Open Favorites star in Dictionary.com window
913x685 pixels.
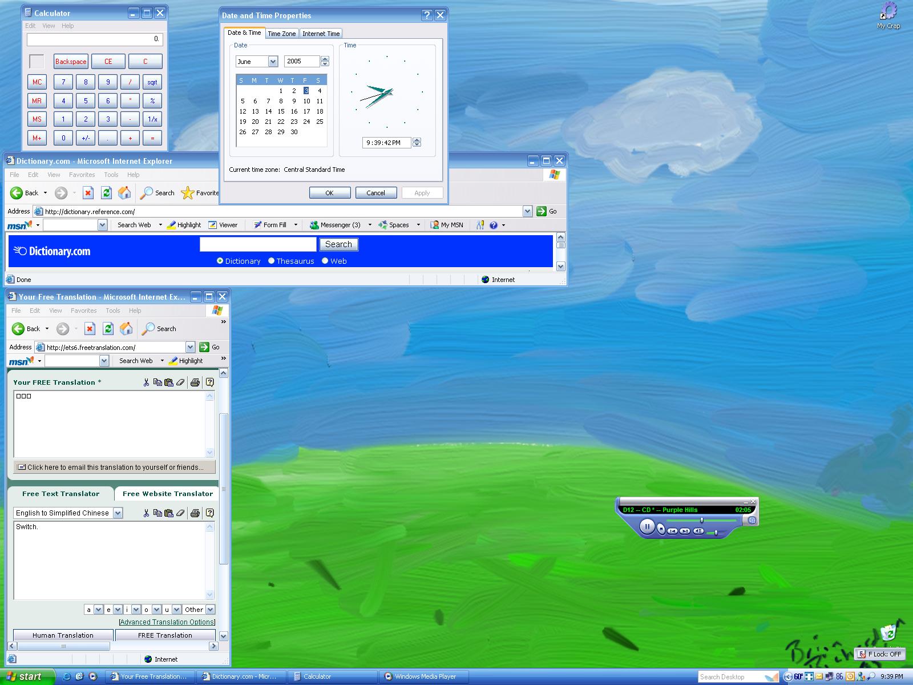point(200,193)
